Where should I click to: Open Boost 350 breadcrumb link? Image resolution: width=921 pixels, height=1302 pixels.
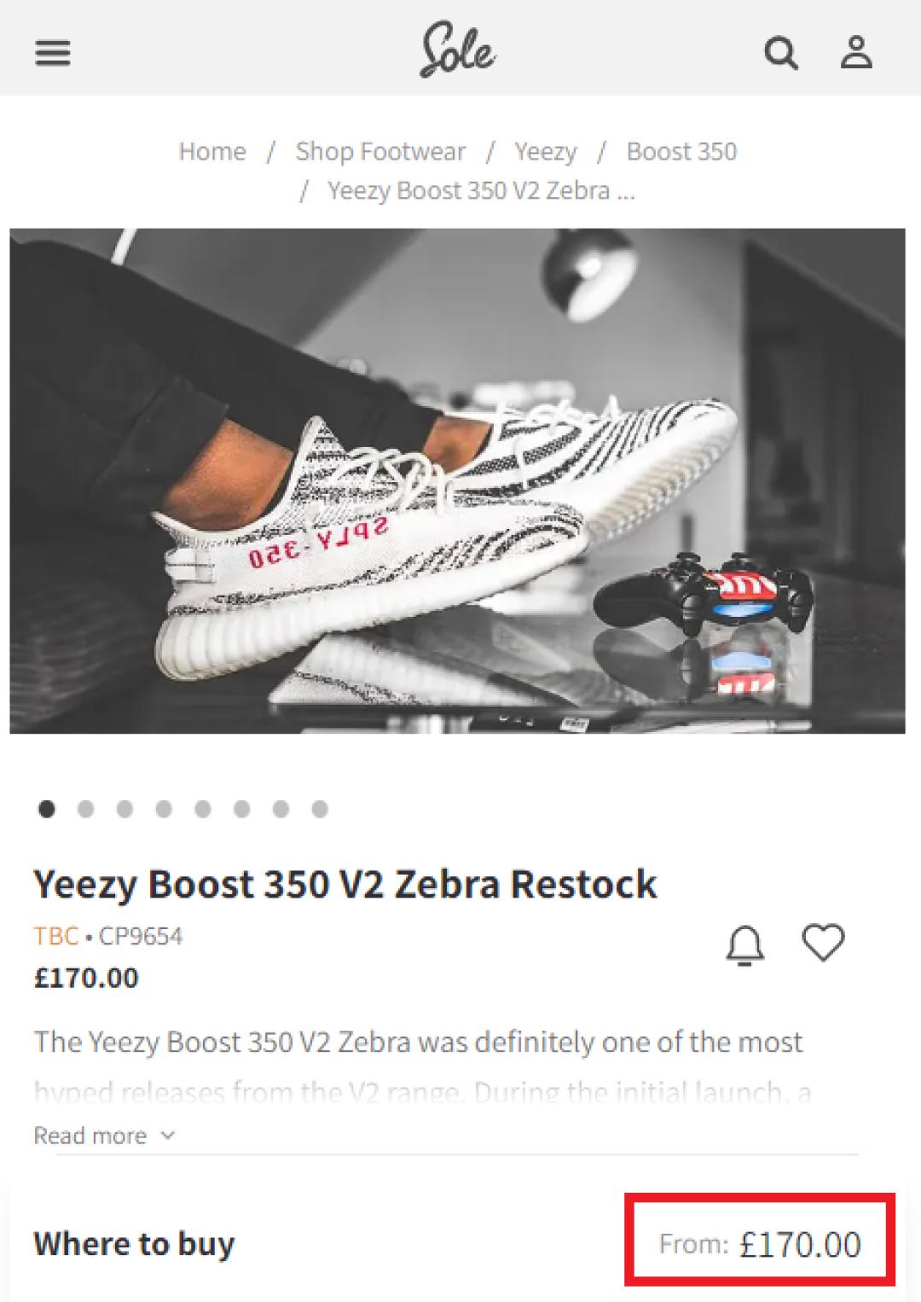681,151
